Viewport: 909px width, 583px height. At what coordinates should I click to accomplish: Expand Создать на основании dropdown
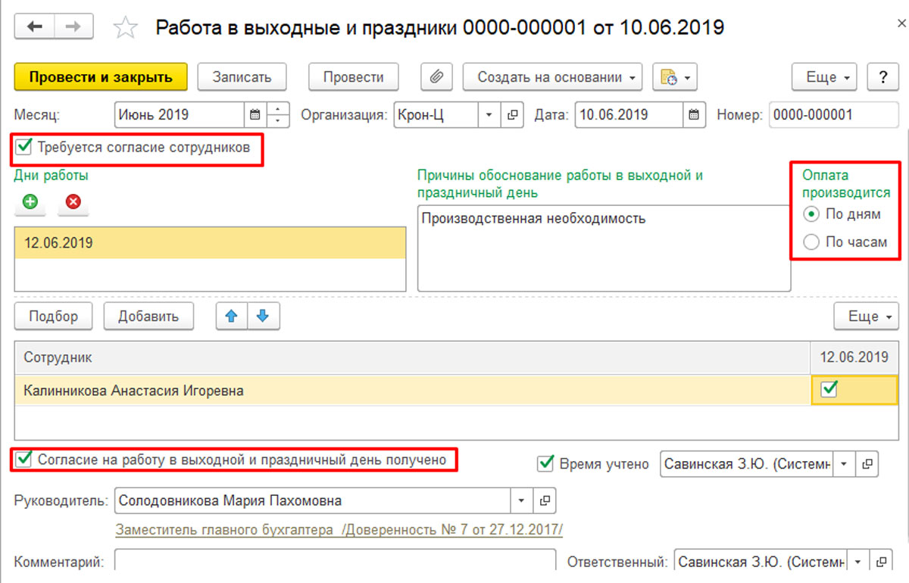552,76
